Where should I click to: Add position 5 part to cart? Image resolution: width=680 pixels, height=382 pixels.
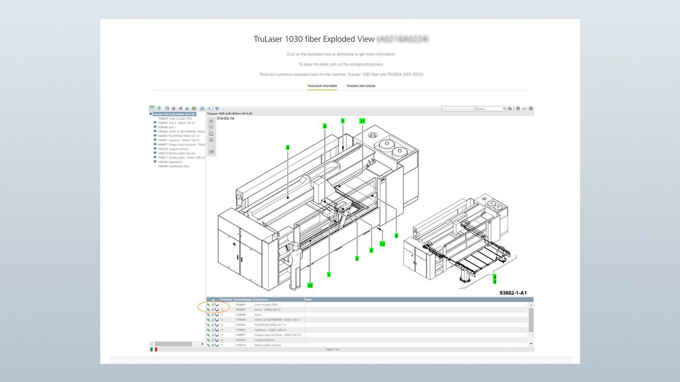(x=217, y=325)
